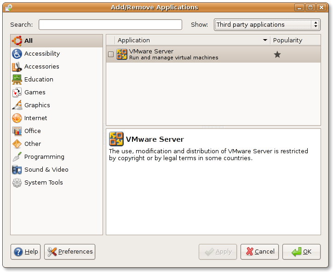This screenshot has height=272, width=333.
Task: Click the Other diamond icon
Action: (x=17, y=144)
